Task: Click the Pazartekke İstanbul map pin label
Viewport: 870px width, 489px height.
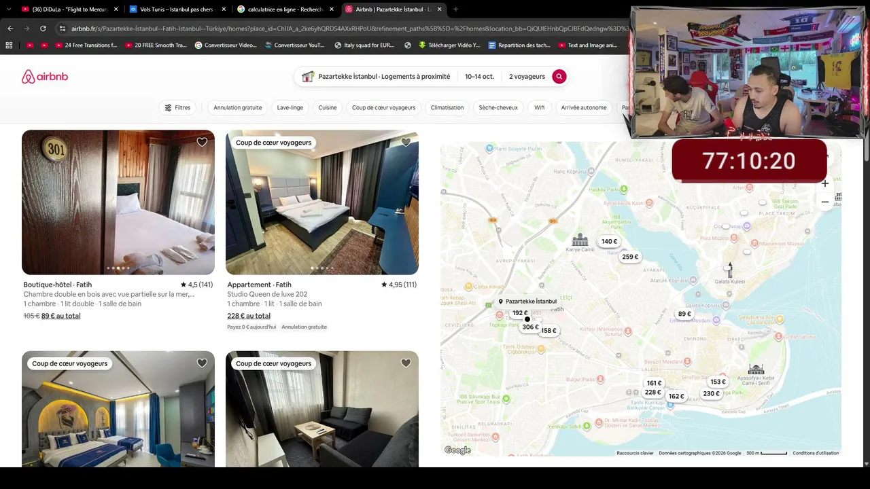Action: coord(527,302)
